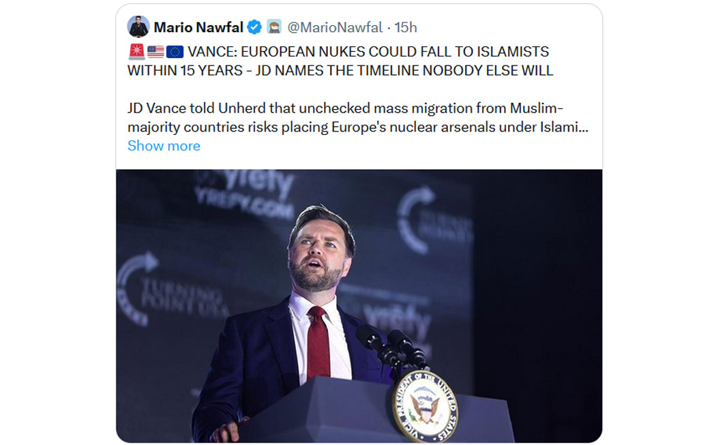Click the red siren emoji
716x445 pixels.
click(136, 52)
